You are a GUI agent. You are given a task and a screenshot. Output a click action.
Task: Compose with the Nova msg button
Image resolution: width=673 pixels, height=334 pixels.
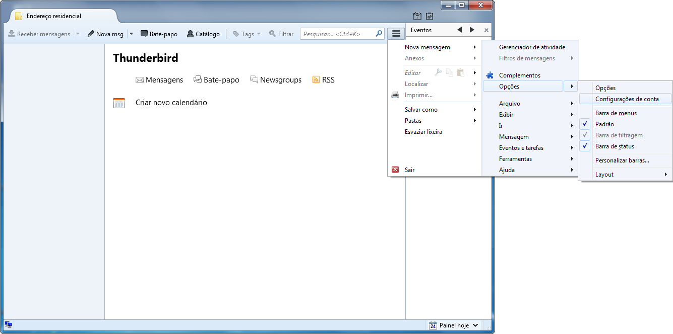point(105,34)
